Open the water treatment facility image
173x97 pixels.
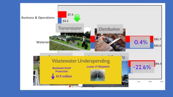click(x=70, y=41)
